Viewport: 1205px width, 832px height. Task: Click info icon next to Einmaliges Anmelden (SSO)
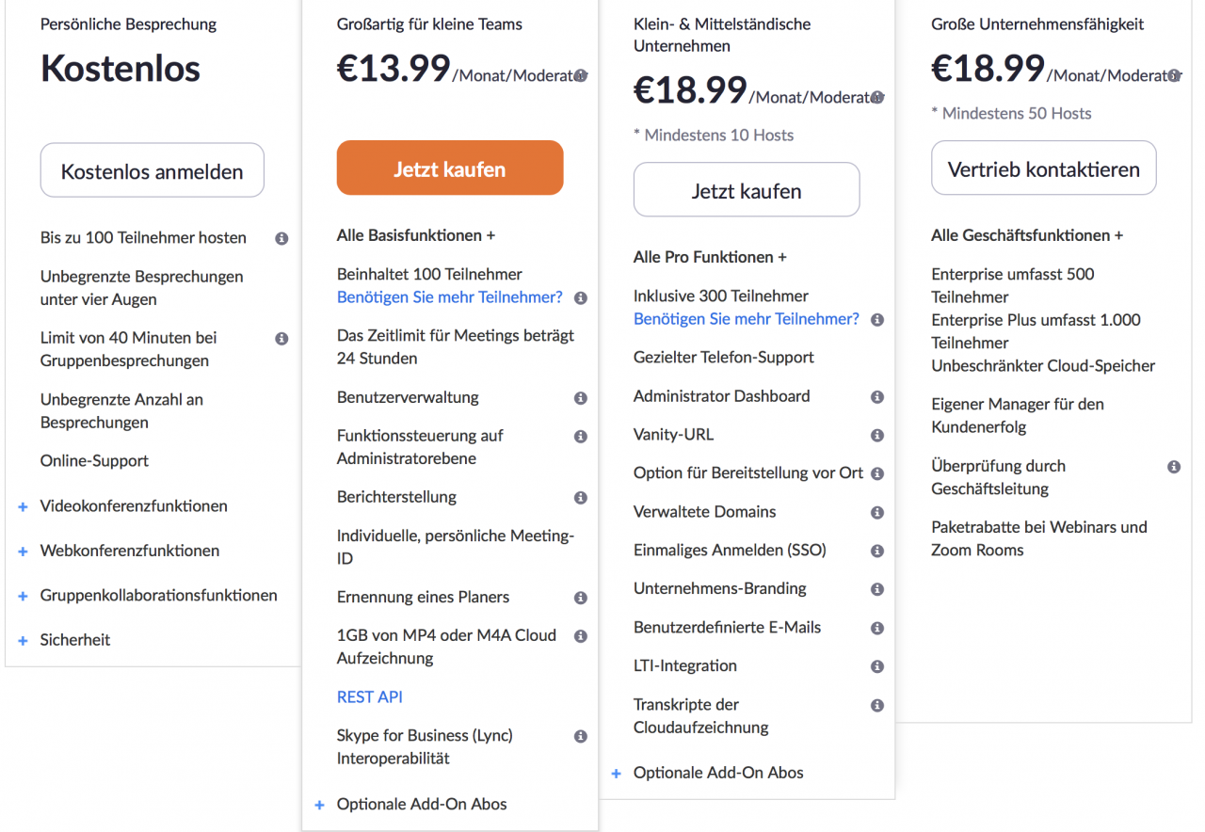coord(877,551)
